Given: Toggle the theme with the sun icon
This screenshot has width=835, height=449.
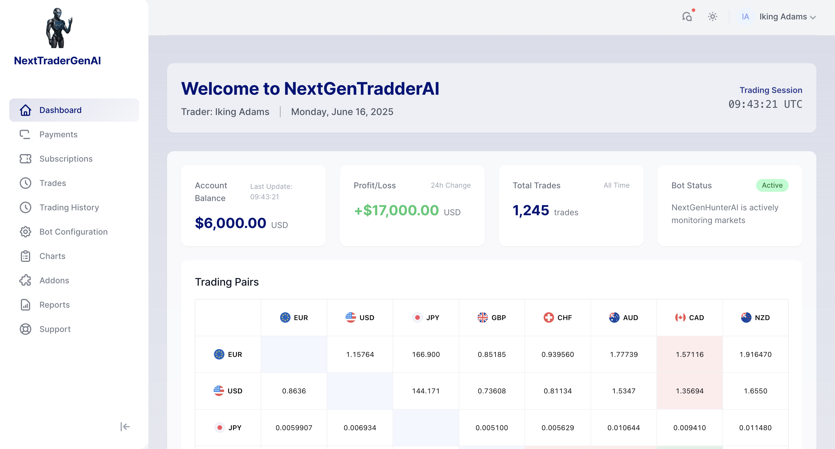Looking at the screenshot, I should (712, 17).
